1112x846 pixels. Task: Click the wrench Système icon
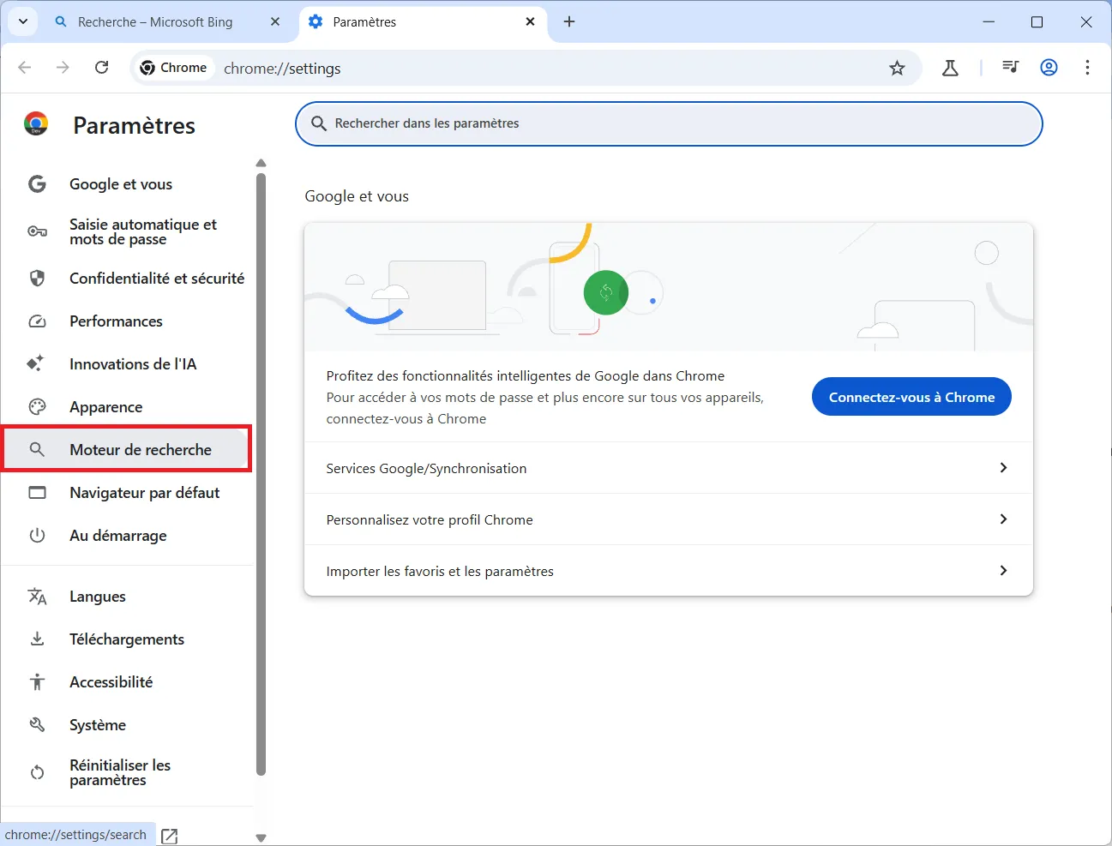tap(37, 725)
